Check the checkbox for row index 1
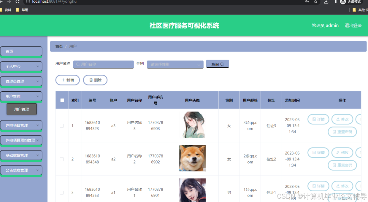 (x=62, y=125)
